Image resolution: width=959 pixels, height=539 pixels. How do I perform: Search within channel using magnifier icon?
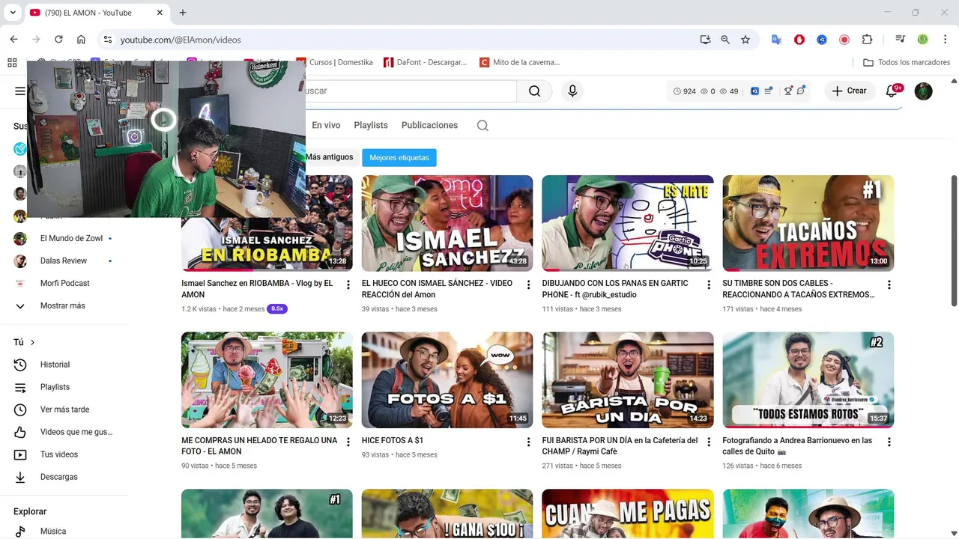[x=482, y=125]
